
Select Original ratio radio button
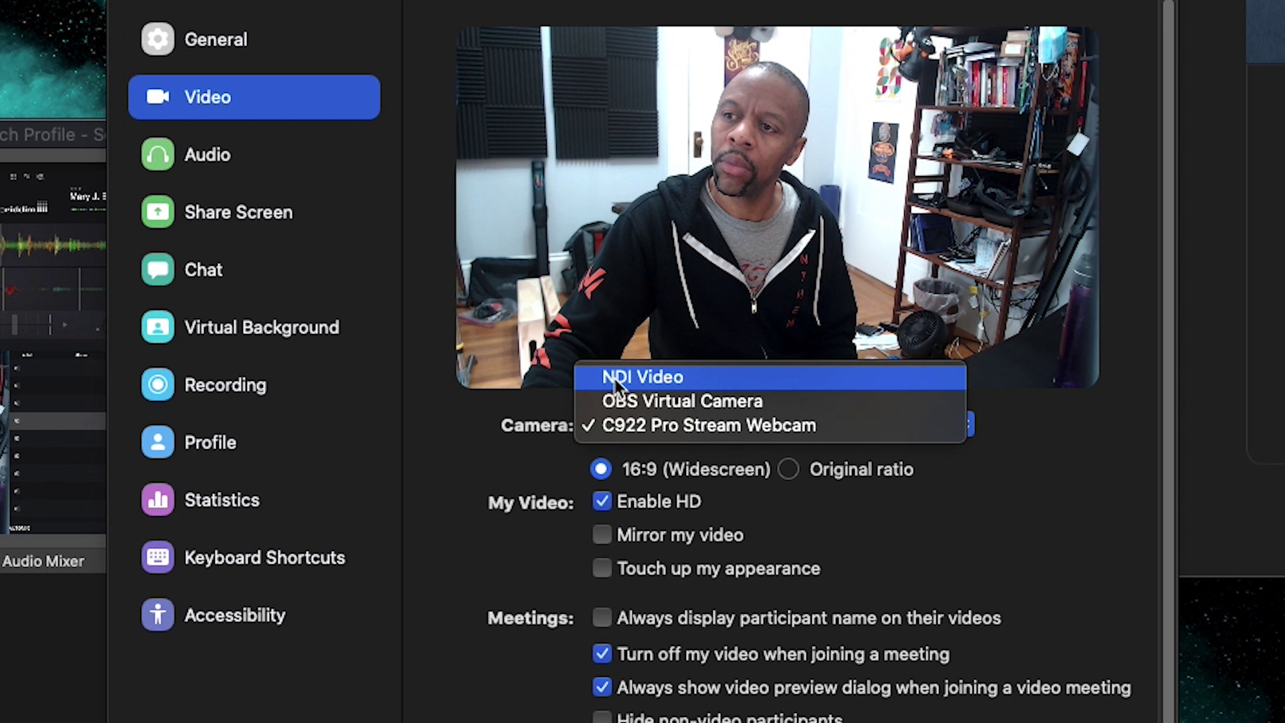pos(790,469)
